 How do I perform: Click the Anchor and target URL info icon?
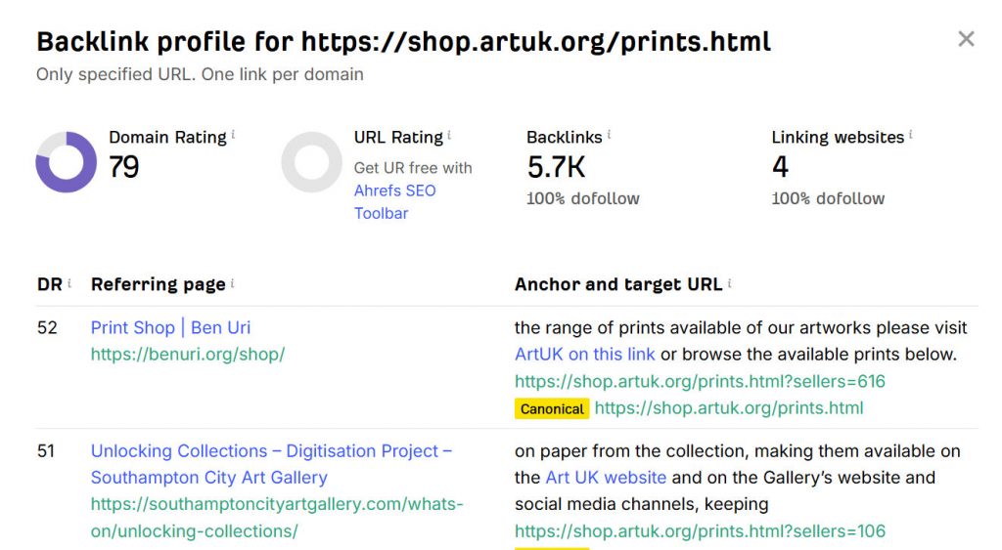729,282
